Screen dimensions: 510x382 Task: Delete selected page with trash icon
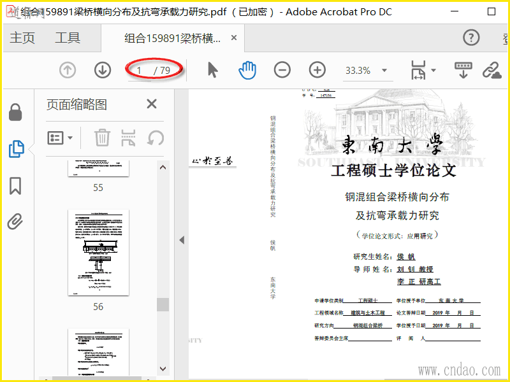(102, 138)
